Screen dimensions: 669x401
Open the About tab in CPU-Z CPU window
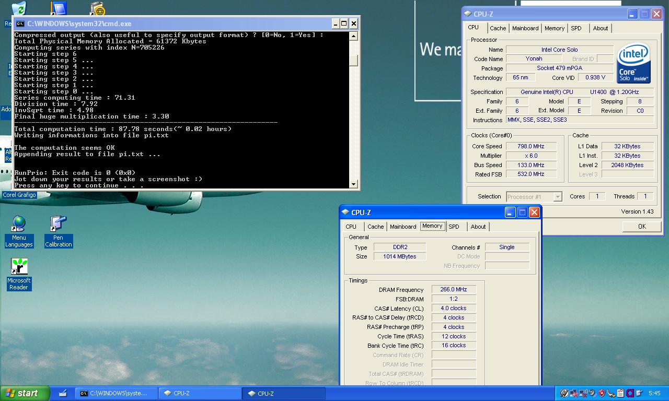pos(601,28)
